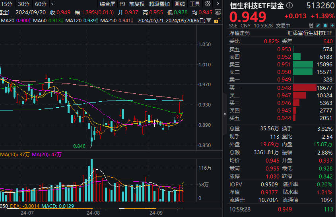Click the stock code 513260
The width and height of the screenshot is (336, 217).
tap(320, 6)
